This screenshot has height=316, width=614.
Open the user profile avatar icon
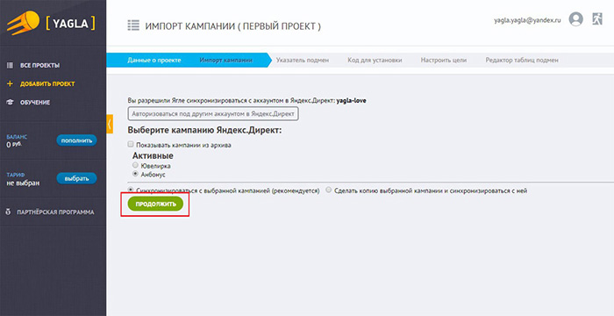pos(575,18)
